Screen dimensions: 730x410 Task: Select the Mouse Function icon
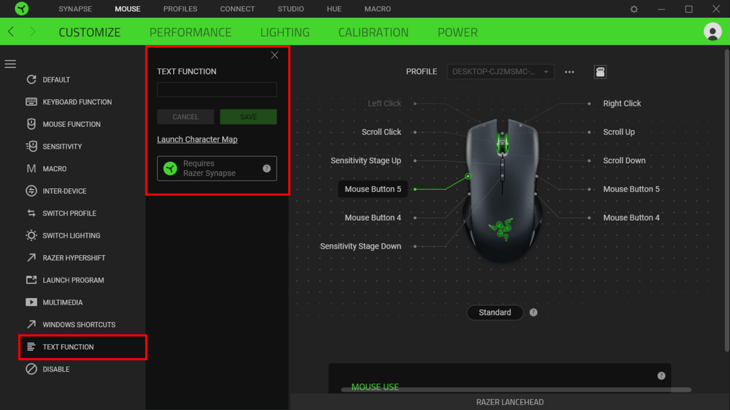click(x=31, y=124)
